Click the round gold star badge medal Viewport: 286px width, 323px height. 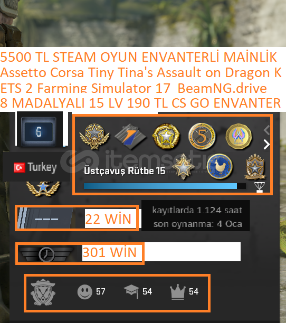point(166,136)
